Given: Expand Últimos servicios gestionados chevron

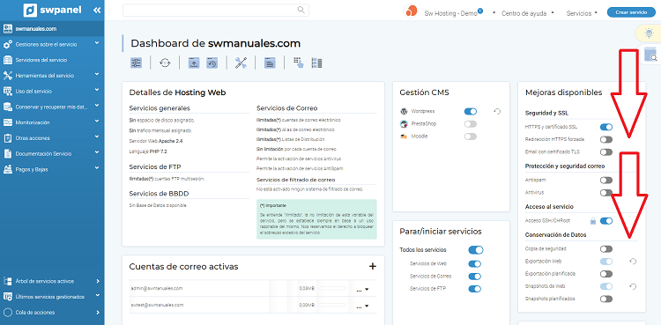Looking at the screenshot, I should [97, 296].
